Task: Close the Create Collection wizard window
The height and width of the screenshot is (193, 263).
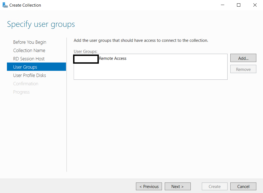Action: pos(255,5)
